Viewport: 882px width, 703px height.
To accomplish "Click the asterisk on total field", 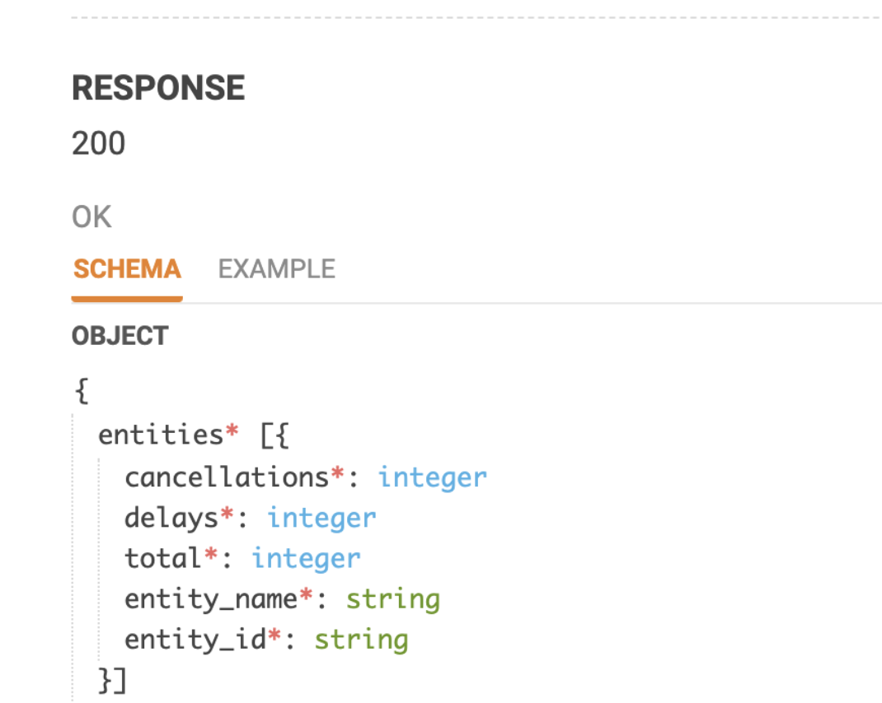I will [x=211, y=553].
